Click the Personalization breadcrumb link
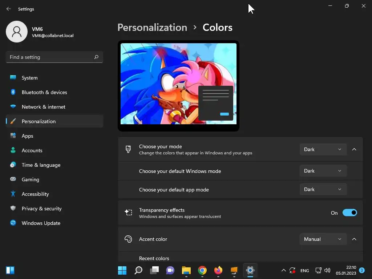The height and width of the screenshot is (279, 372). (152, 27)
